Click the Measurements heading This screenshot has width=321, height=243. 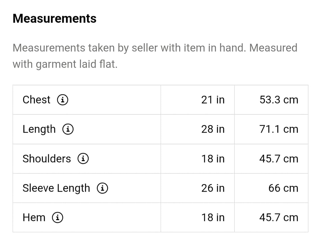coord(54,18)
